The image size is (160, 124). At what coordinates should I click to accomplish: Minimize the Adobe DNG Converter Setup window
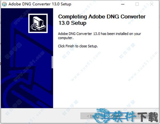(x=123, y=4)
